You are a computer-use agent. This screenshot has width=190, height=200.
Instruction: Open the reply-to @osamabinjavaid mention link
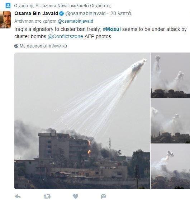(x=75, y=21)
